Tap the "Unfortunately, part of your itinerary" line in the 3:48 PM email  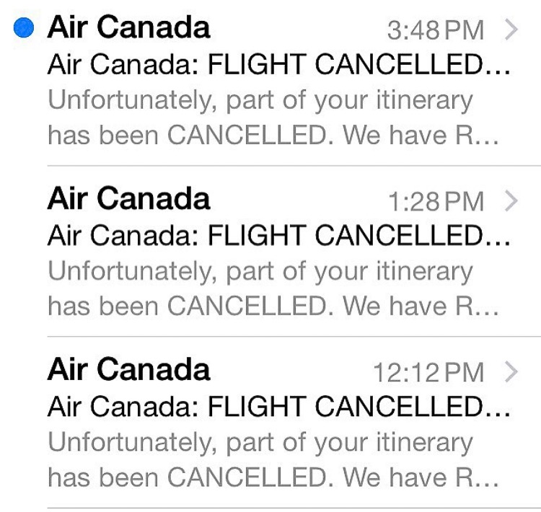click(x=260, y=100)
